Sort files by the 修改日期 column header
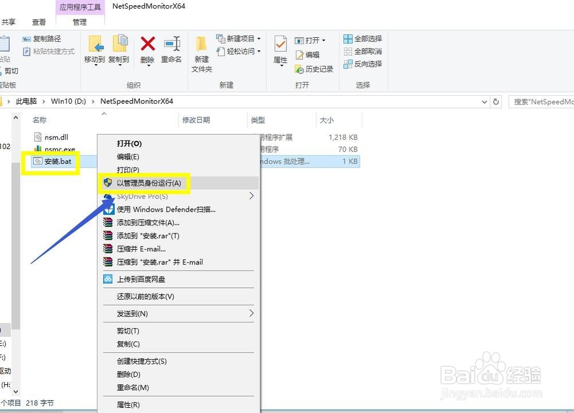This screenshot has height=413, width=574. coord(196,120)
